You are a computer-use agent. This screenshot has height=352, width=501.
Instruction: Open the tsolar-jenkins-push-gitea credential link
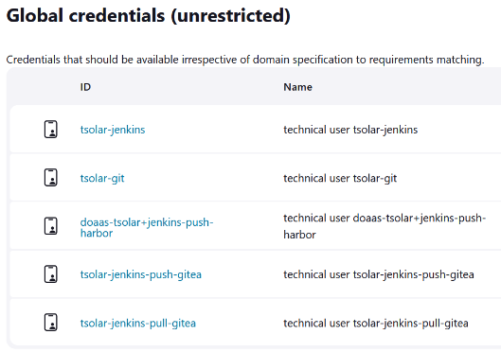[141, 274]
